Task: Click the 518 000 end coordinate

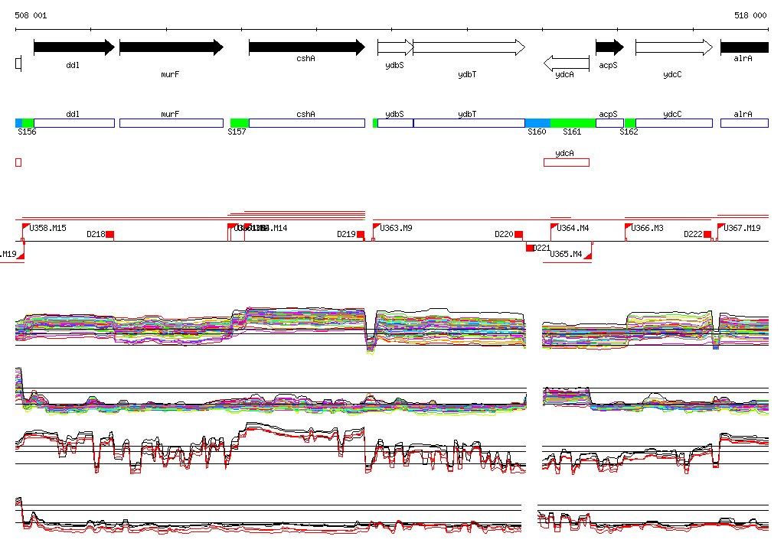Action: click(x=750, y=15)
